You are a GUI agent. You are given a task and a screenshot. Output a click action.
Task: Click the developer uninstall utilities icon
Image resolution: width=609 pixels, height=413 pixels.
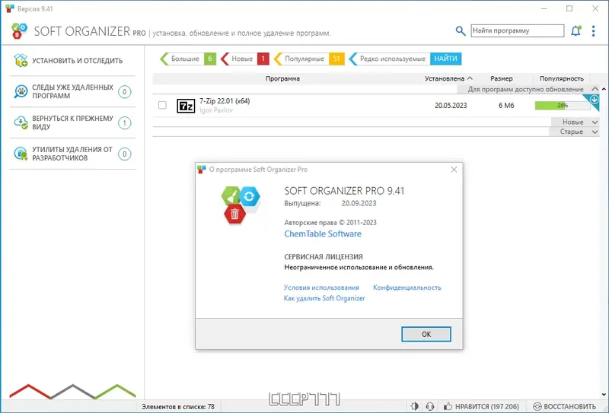[21, 154]
